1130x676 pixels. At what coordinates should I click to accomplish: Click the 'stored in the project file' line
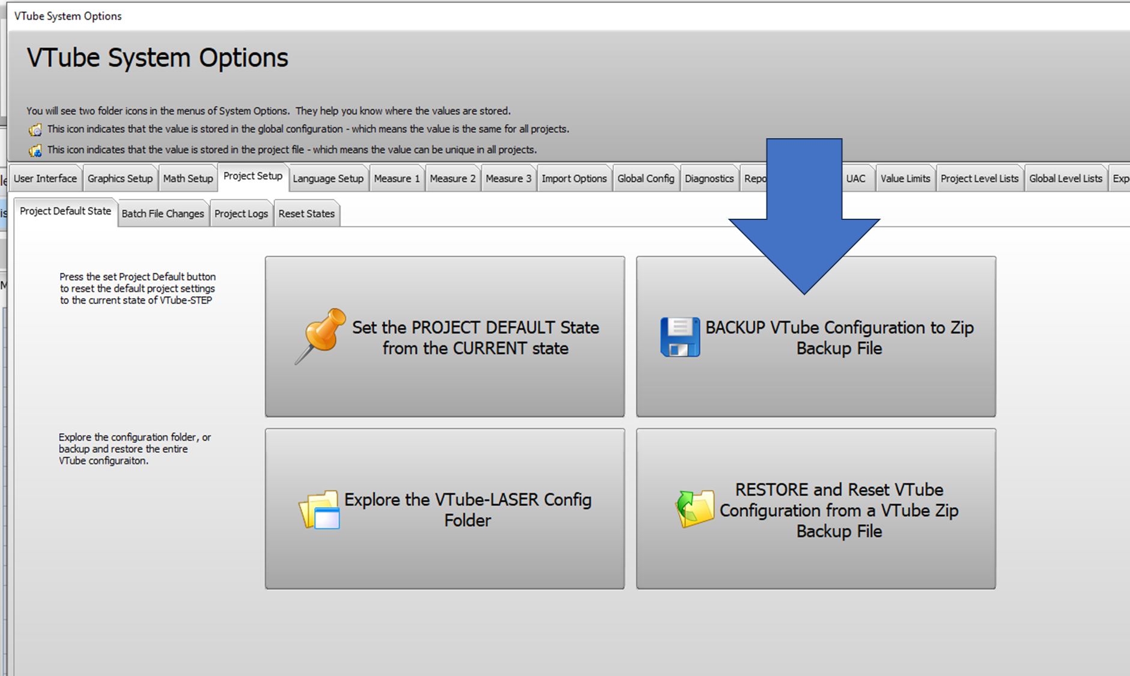292,150
